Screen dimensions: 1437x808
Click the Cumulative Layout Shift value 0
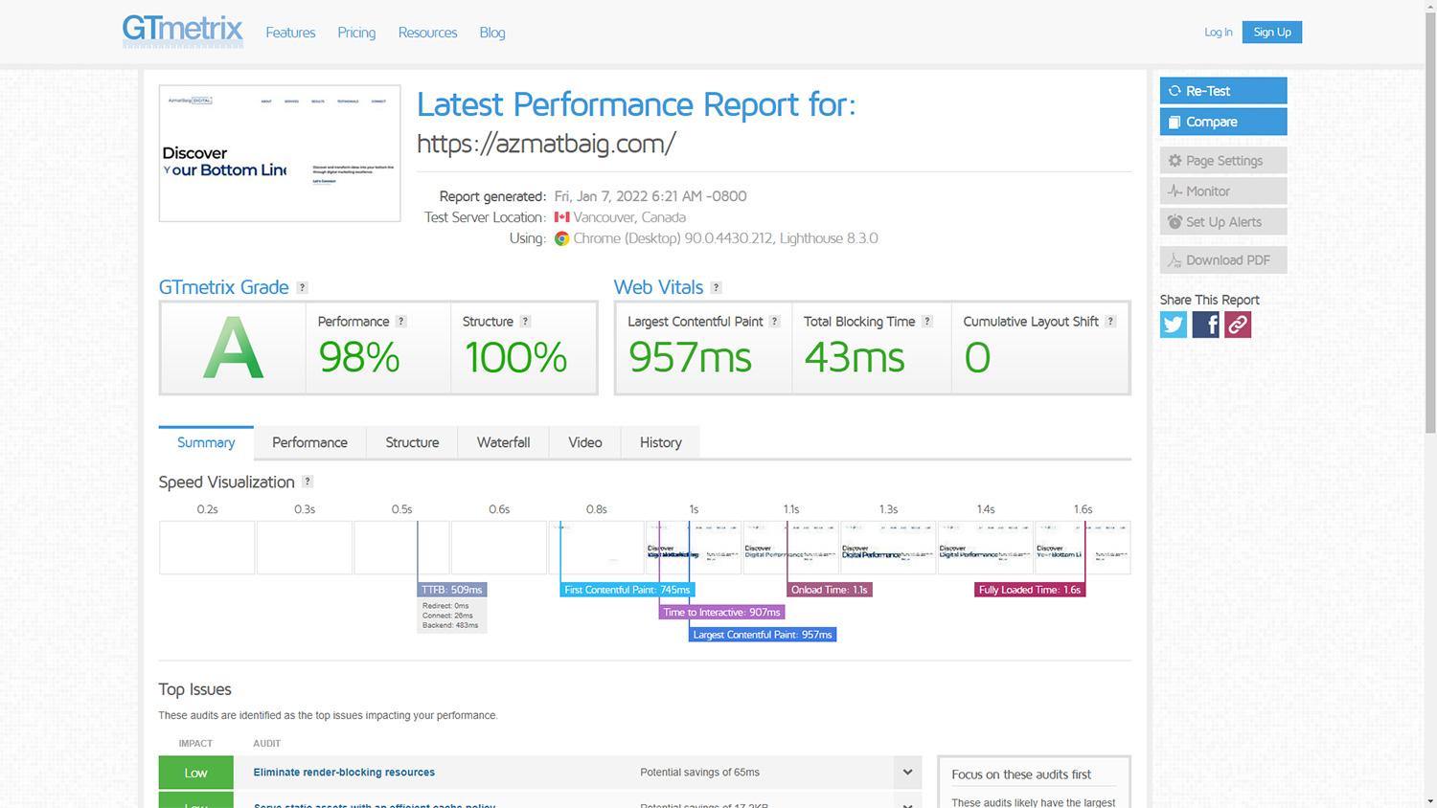[977, 357]
